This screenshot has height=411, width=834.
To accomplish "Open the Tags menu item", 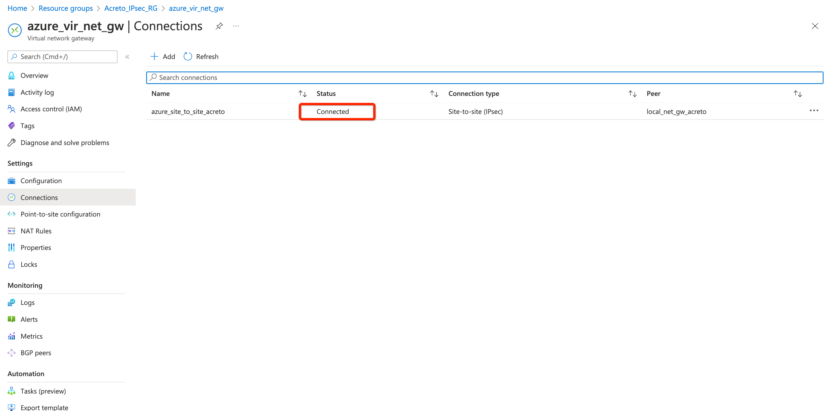I will [28, 126].
